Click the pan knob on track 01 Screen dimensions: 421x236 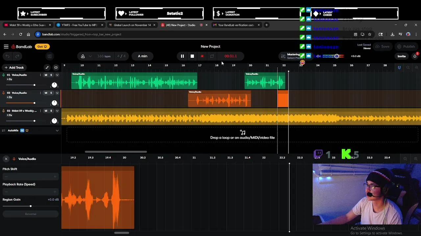(54, 85)
